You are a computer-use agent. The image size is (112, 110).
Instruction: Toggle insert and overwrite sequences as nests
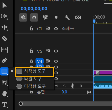click(23, 17)
